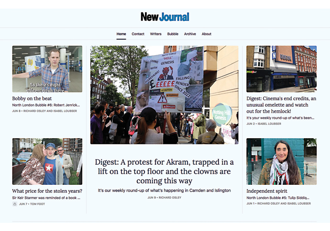
Task: Select Bubble in the navigation bar
Action: point(173,34)
